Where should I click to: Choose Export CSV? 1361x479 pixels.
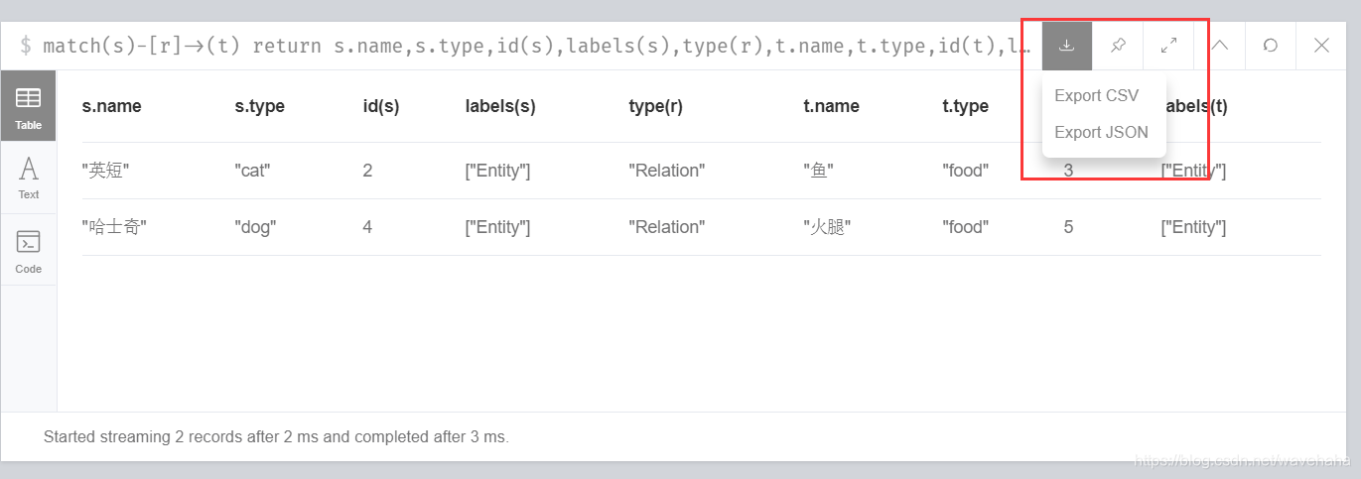pyautogui.click(x=1097, y=96)
